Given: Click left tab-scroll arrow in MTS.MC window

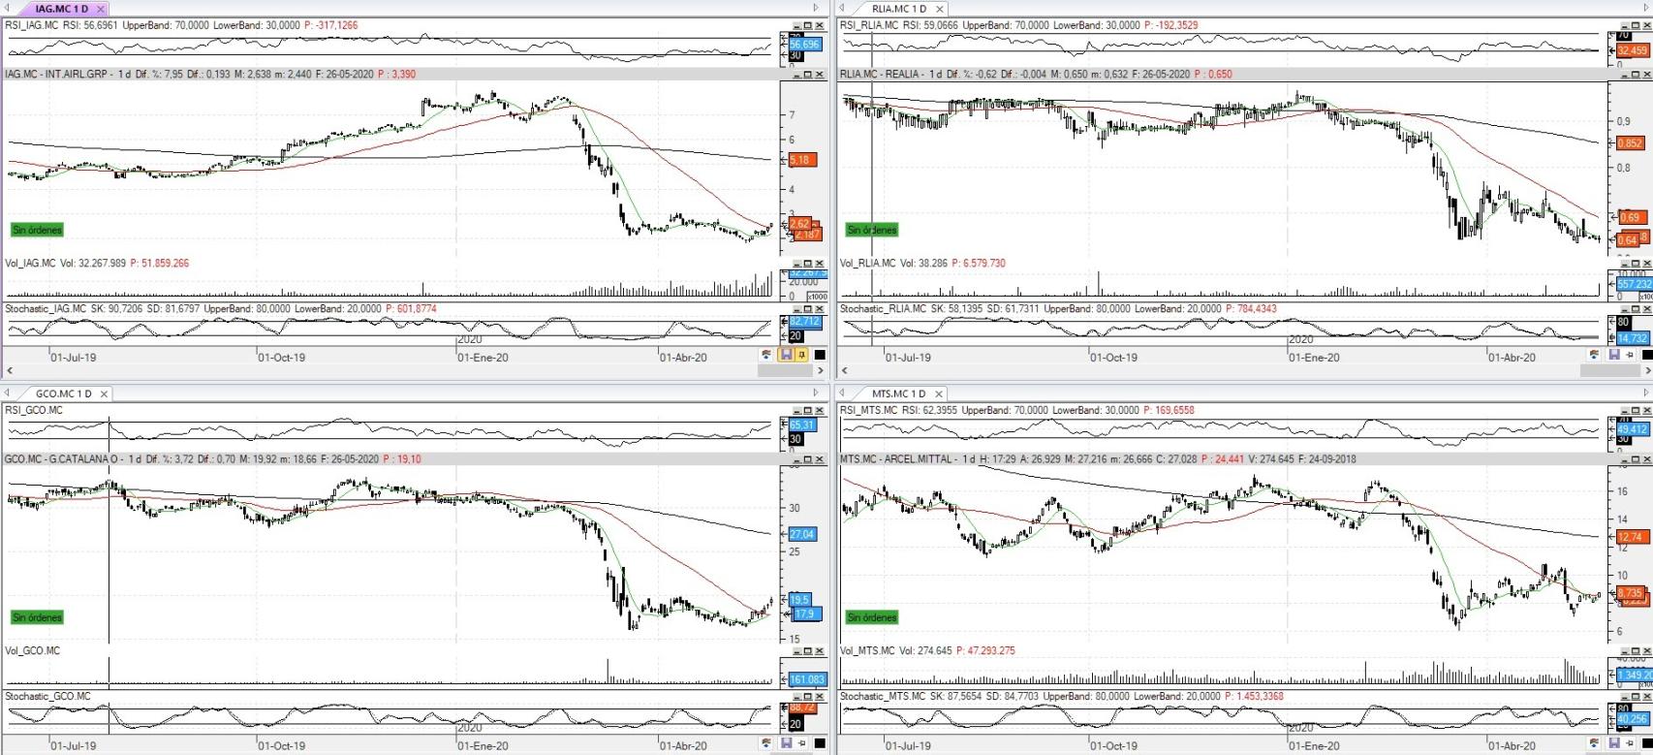Looking at the screenshot, I should coord(841,393).
